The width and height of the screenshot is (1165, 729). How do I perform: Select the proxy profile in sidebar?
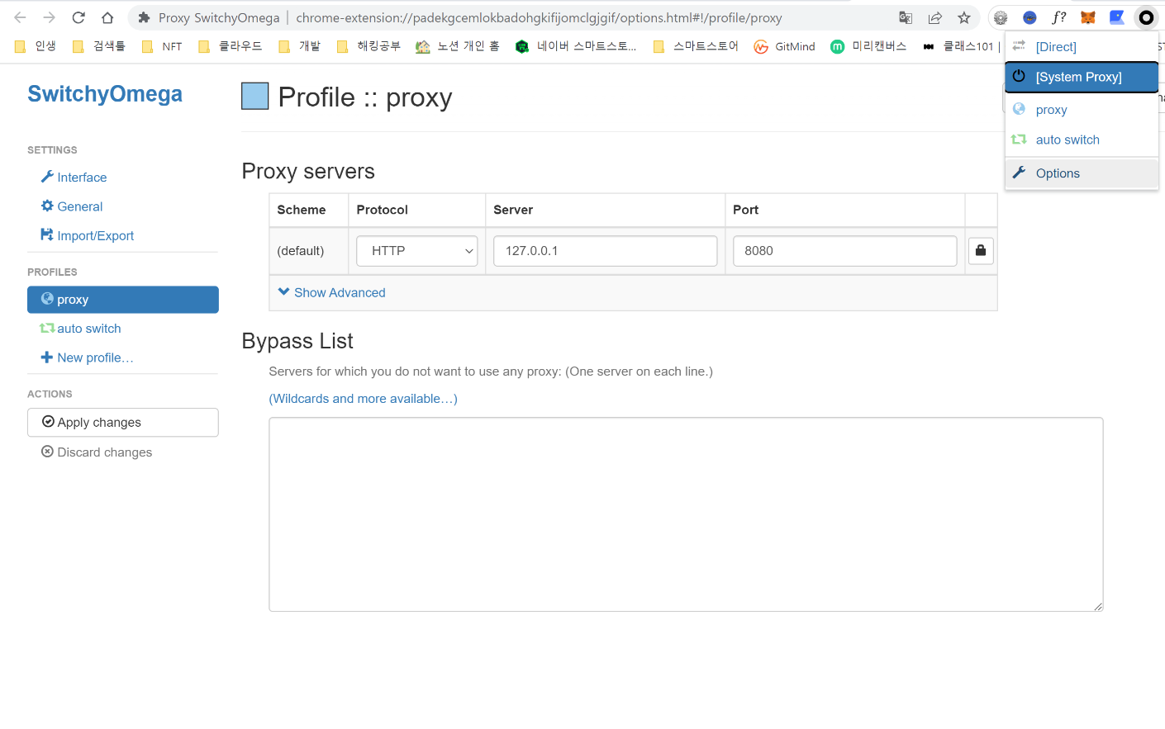pyautogui.click(x=123, y=300)
